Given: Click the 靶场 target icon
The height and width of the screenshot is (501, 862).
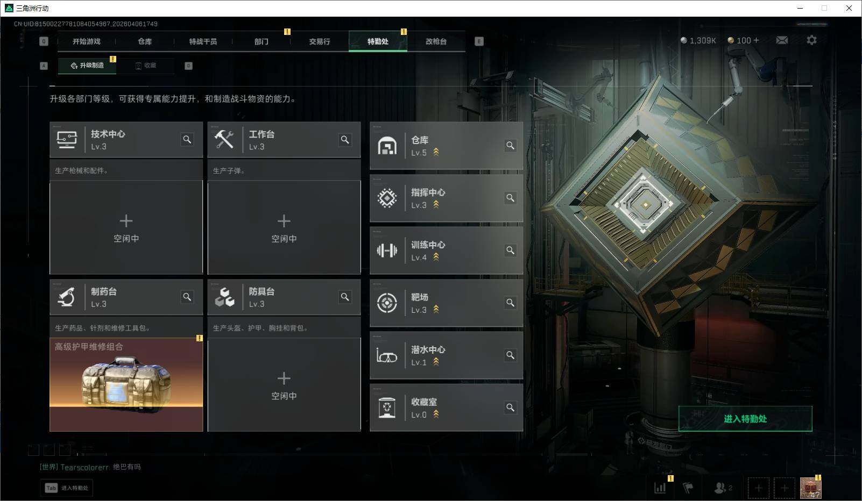Looking at the screenshot, I should point(387,303).
